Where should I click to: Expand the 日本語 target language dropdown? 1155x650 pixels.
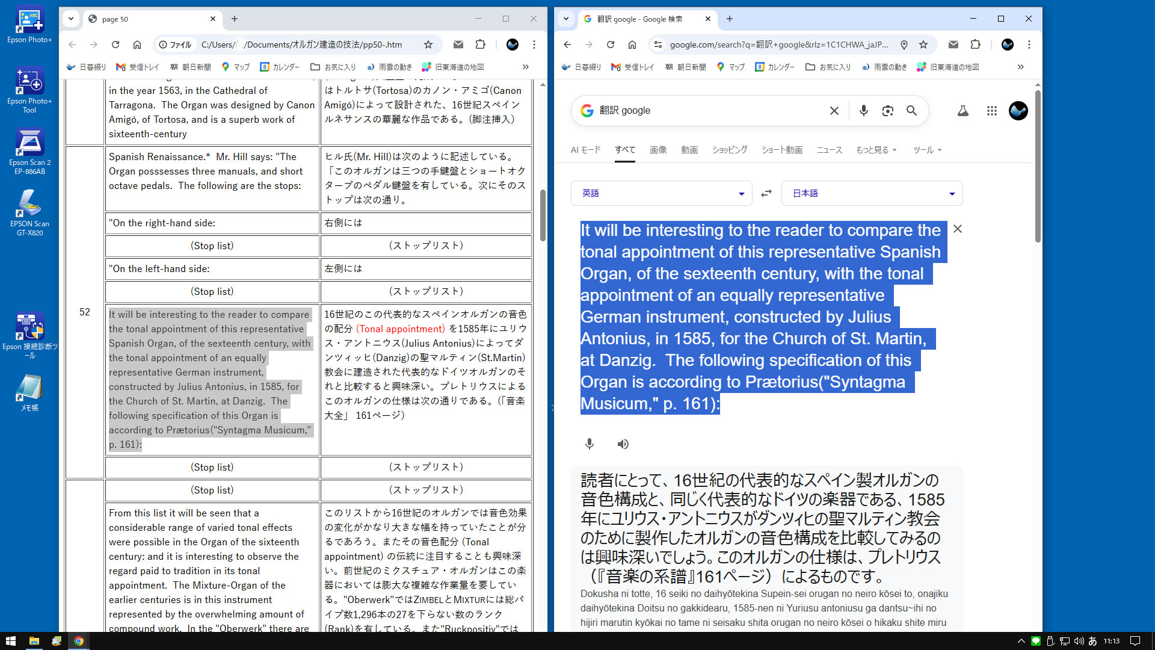(872, 193)
